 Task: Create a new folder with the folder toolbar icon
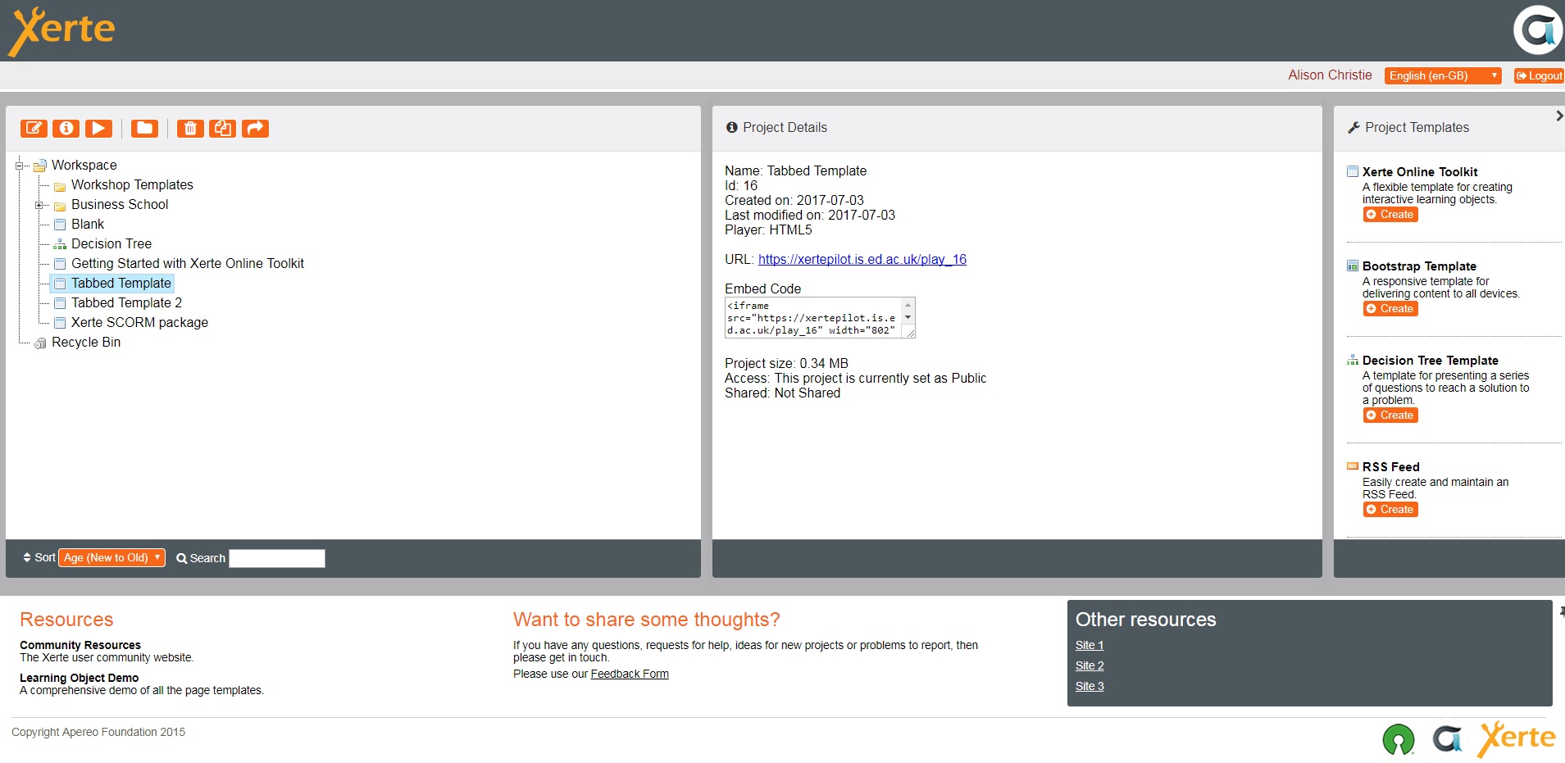tap(145, 128)
